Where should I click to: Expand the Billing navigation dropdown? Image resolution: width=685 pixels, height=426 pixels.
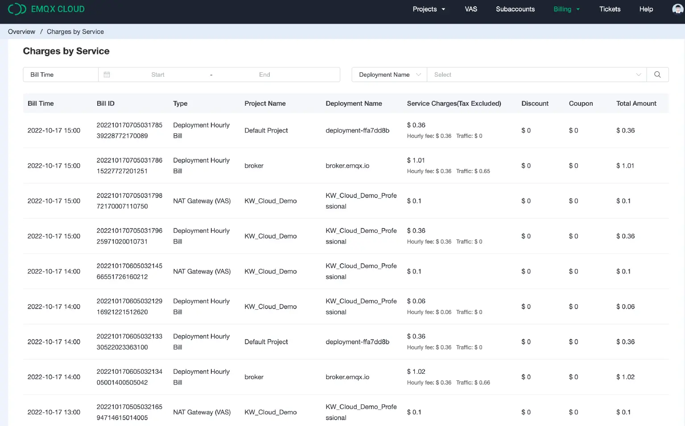click(x=566, y=9)
